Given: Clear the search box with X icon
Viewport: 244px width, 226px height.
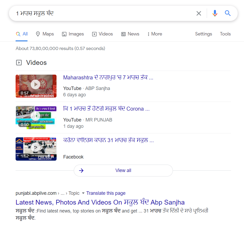Looking at the screenshot, I should click(199, 13).
